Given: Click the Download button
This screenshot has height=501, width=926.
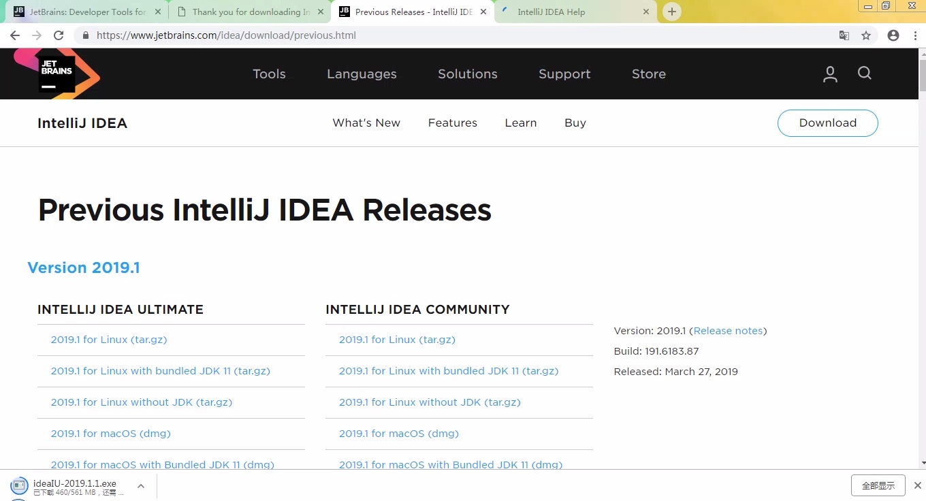Looking at the screenshot, I should coord(827,123).
